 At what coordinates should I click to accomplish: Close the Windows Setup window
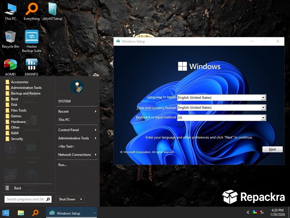point(278,41)
